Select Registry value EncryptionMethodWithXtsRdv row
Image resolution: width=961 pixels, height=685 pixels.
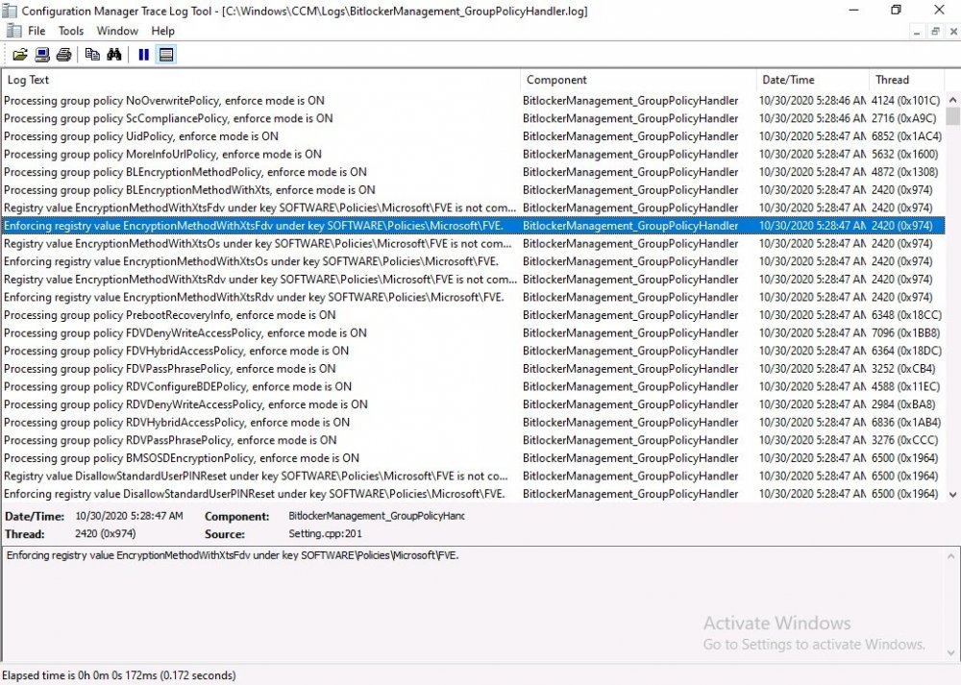pos(473,280)
